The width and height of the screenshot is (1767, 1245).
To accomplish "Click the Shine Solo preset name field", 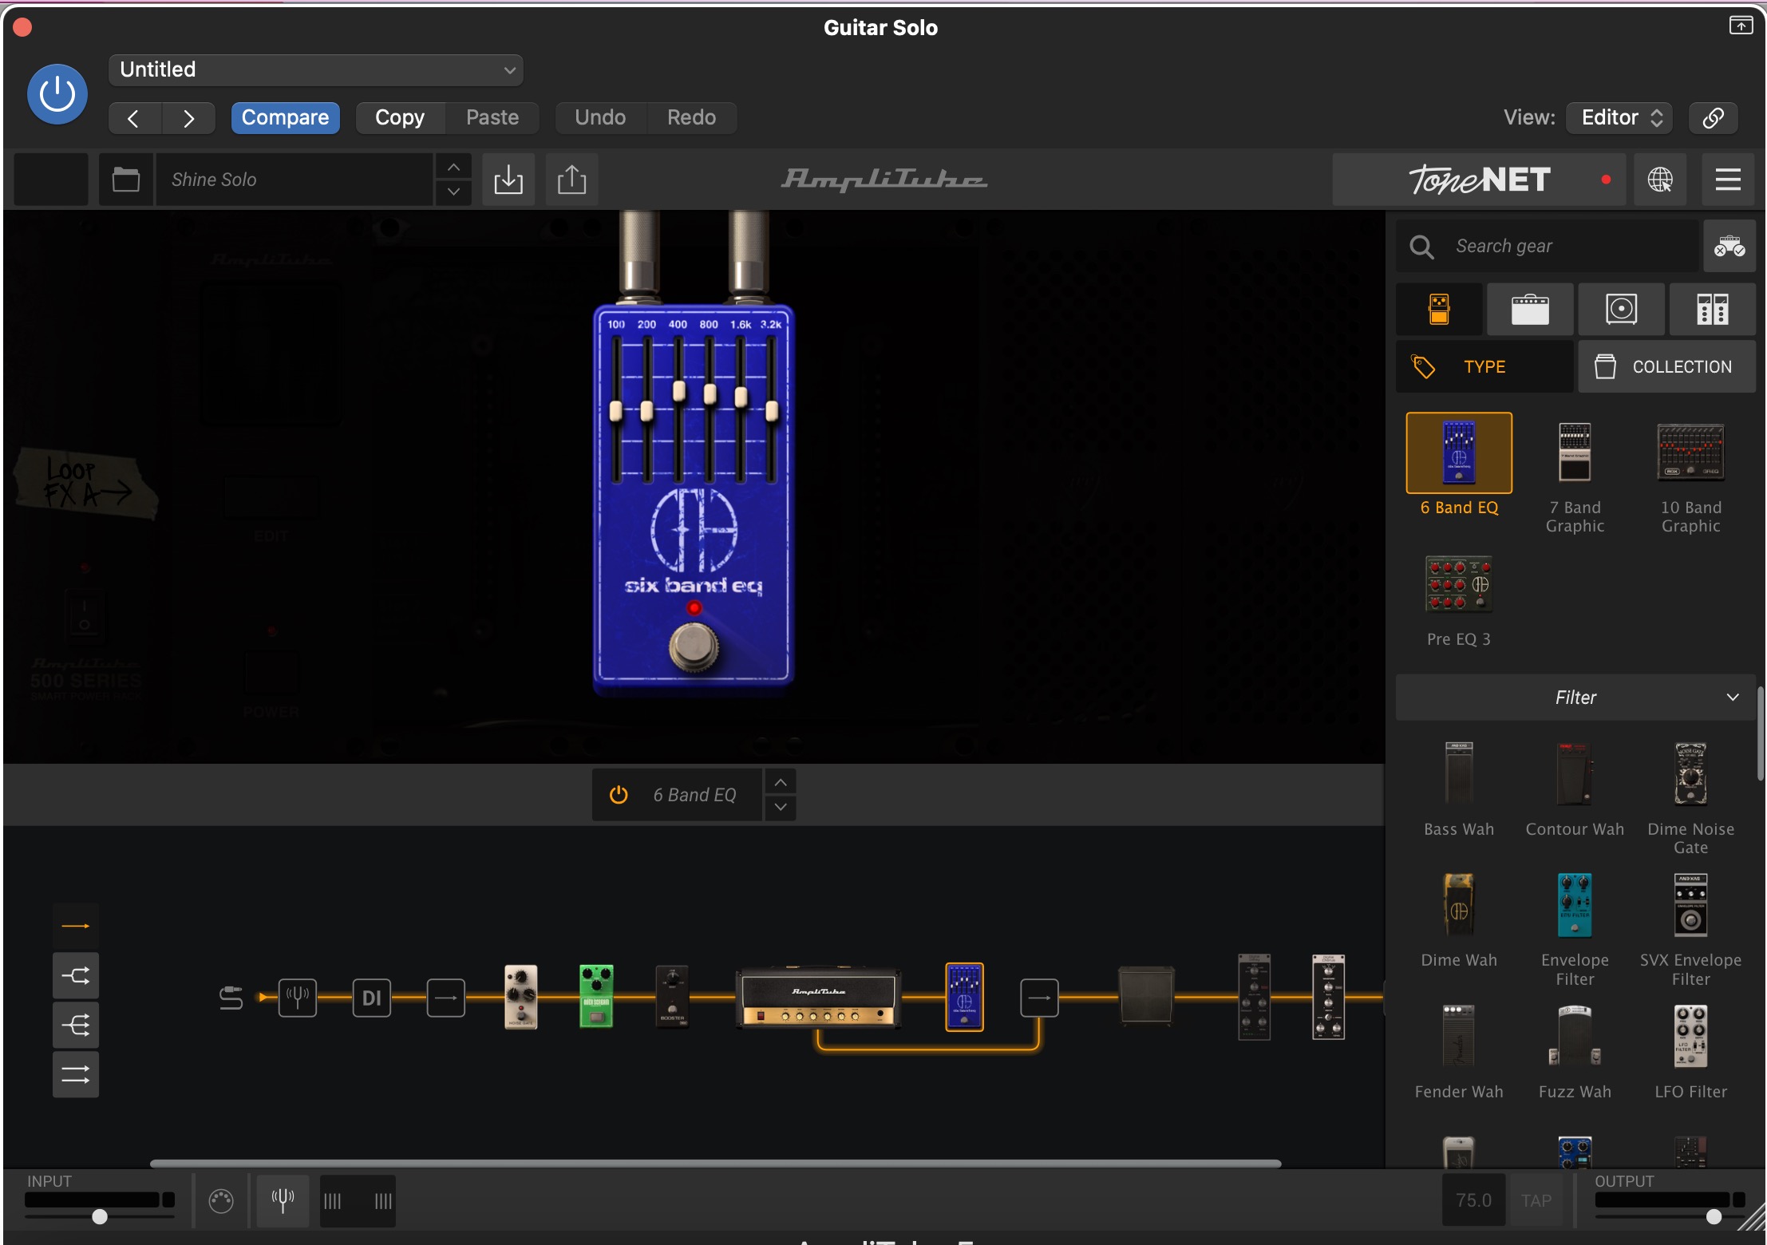I will point(294,180).
